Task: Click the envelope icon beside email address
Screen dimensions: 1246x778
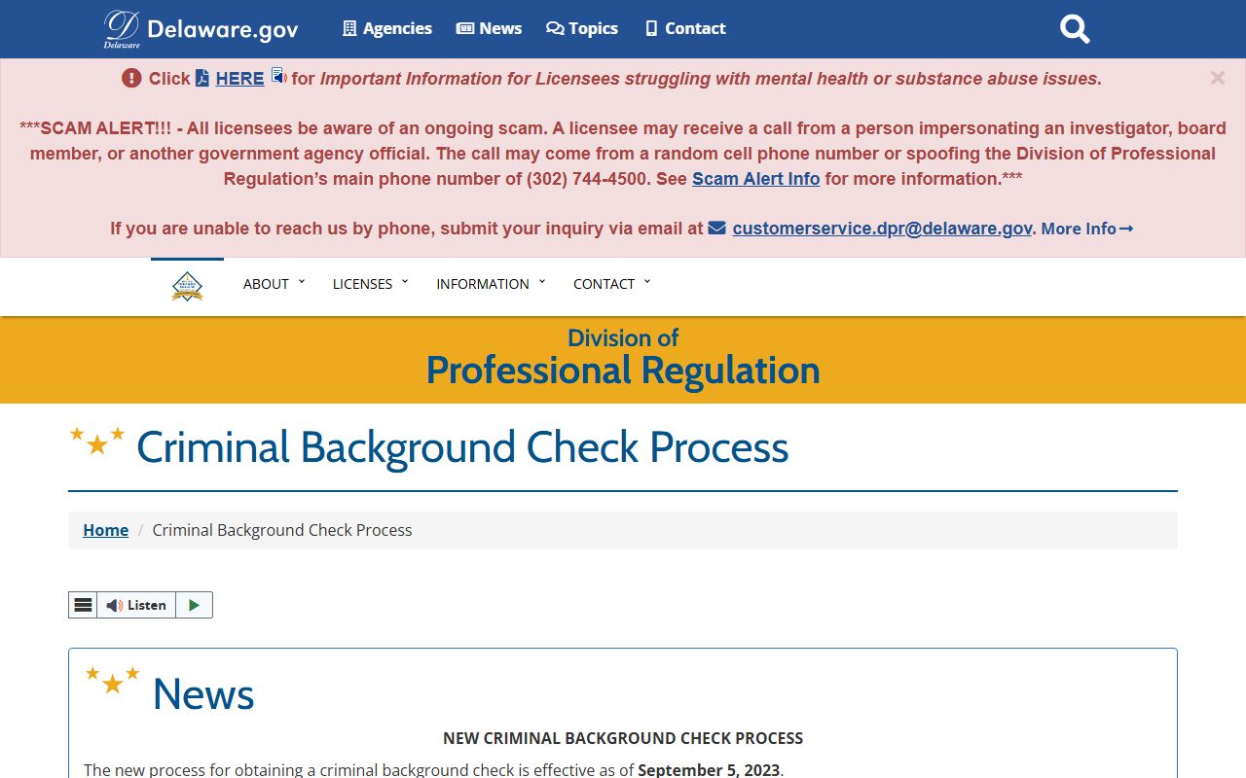Action: (717, 228)
